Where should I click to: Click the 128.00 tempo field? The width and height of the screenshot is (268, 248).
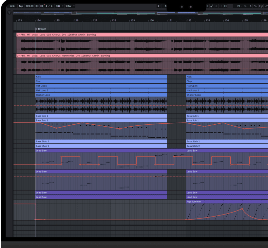29,6
